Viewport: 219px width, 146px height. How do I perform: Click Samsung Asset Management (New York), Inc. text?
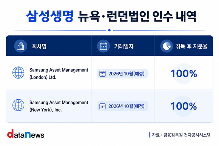[59, 106]
